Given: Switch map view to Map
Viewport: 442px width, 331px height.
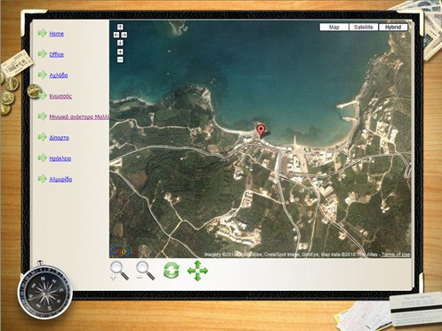Looking at the screenshot, I should (334, 27).
